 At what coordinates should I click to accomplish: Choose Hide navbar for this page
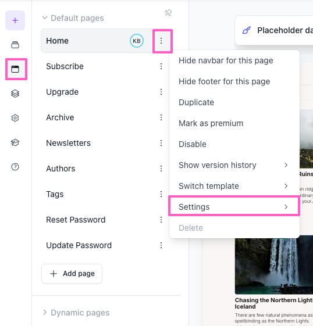234,60
